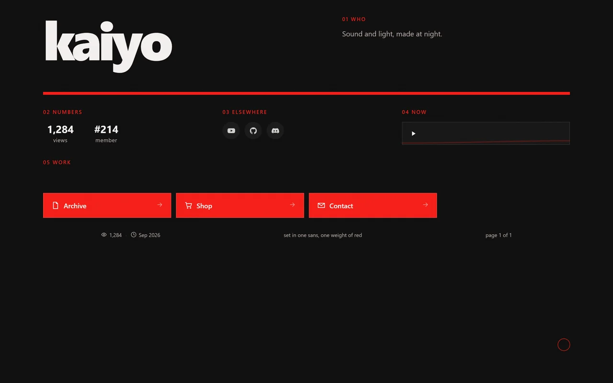Screen dimensions: 613x383
Task: Click the '04 NOW' section label
Action: [x=414, y=112]
